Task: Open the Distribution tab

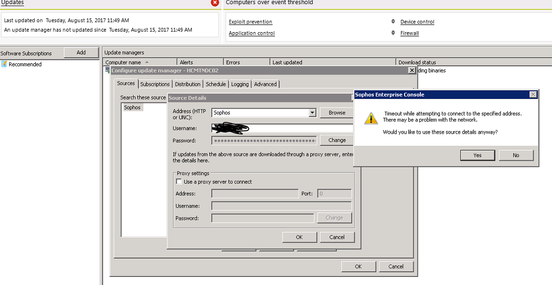Action: pyautogui.click(x=187, y=84)
